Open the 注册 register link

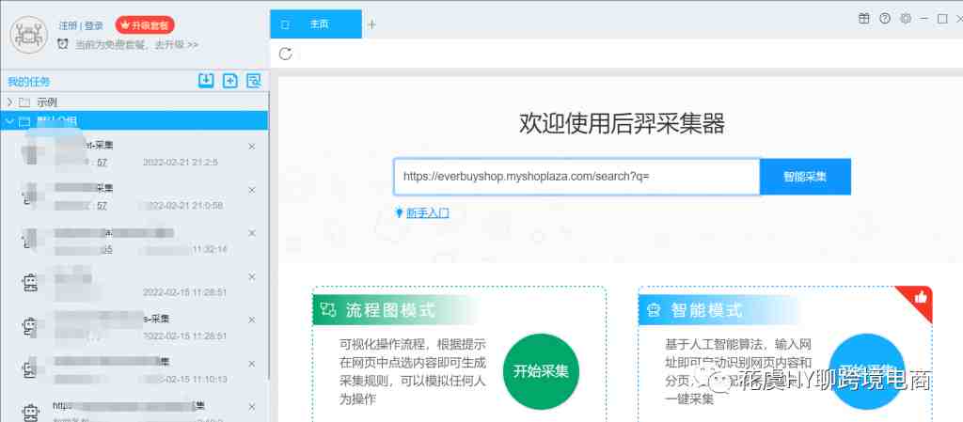pyautogui.click(x=68, y=25)
